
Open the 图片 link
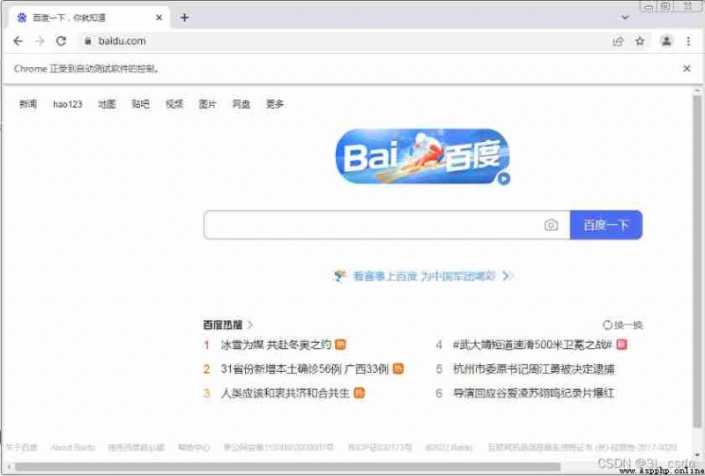(207, 104)
